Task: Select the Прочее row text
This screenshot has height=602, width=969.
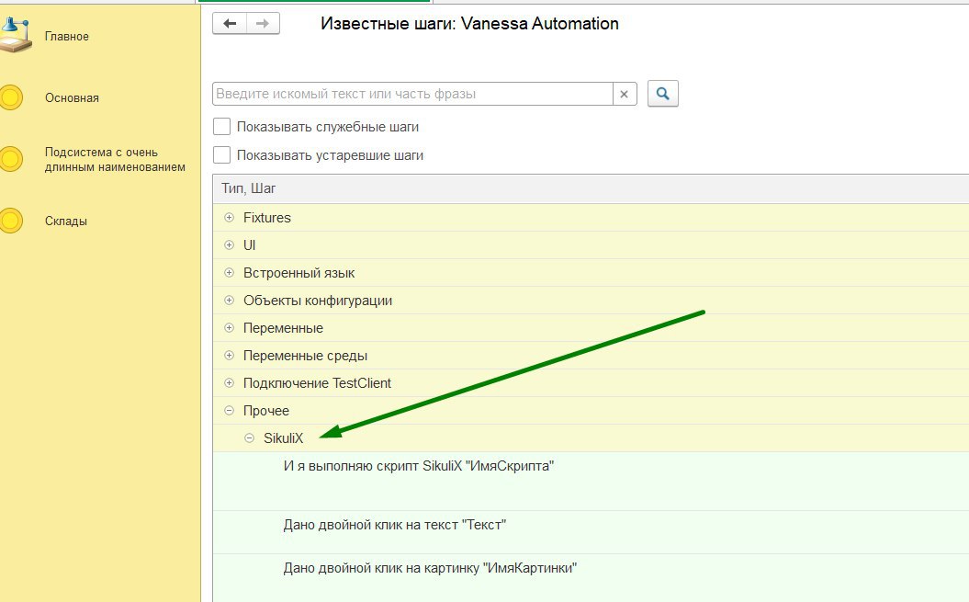Action: pyautogui.click(x=266, y=411)
